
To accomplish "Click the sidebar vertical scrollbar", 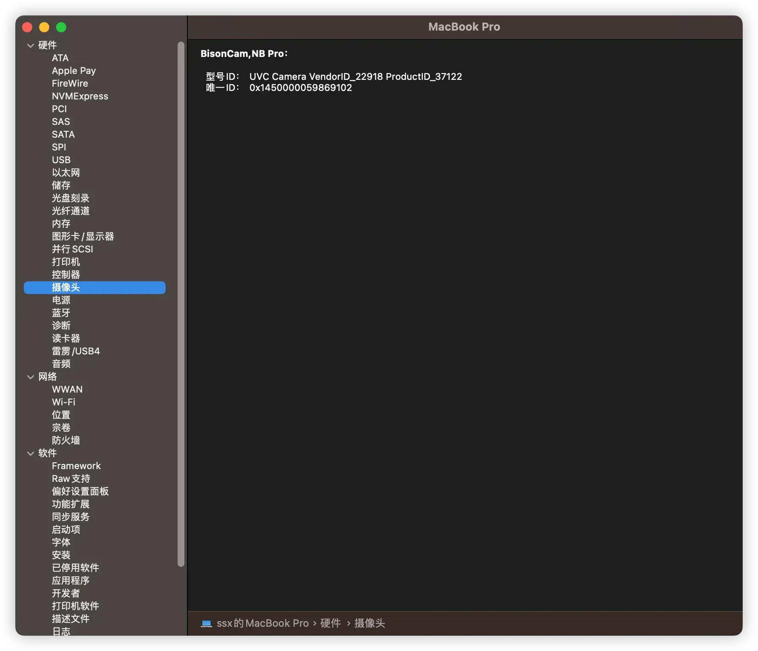I will pyautogui.click(x=181, y=304).
